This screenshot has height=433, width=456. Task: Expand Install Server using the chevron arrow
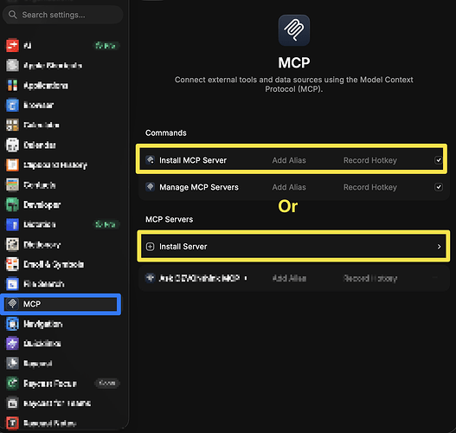[440, 247]
